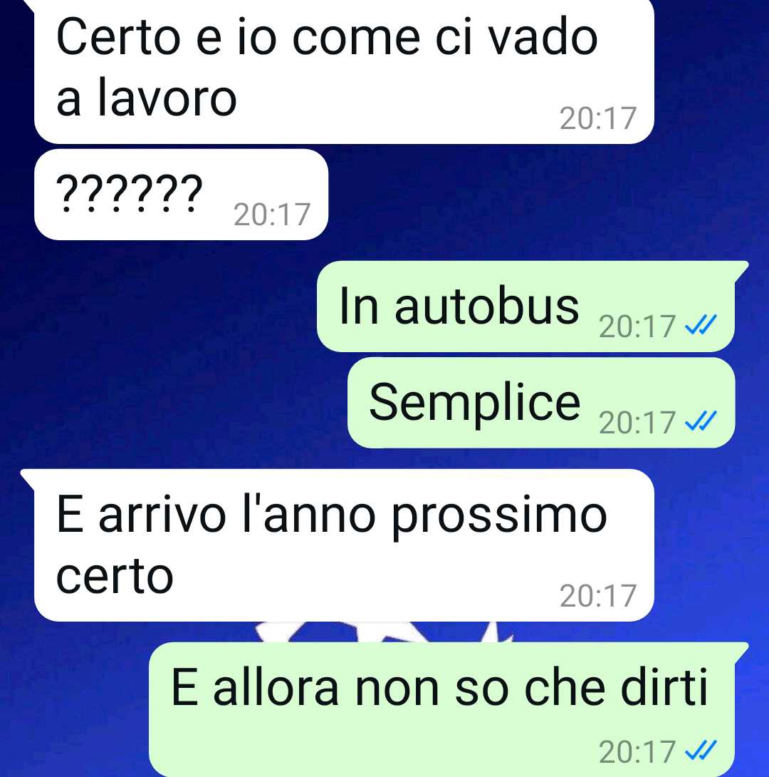Click the word 'certo' in the received bubble
The image size is (769, 777).
[x=115, y=576]
